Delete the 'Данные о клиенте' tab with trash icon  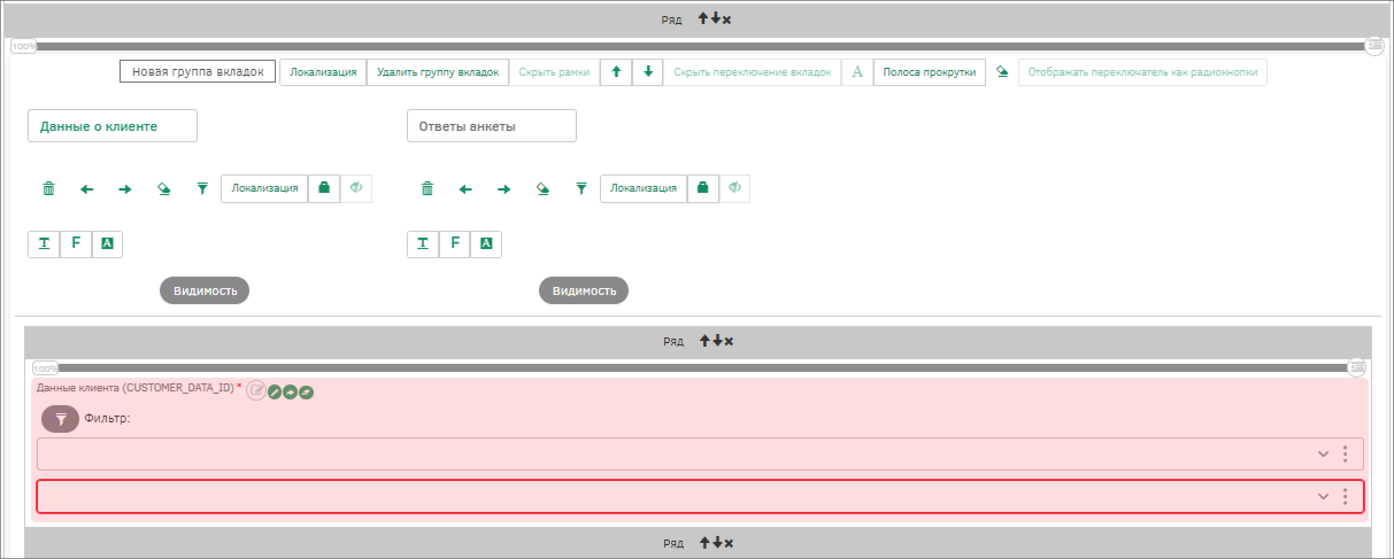coord(49,189)
